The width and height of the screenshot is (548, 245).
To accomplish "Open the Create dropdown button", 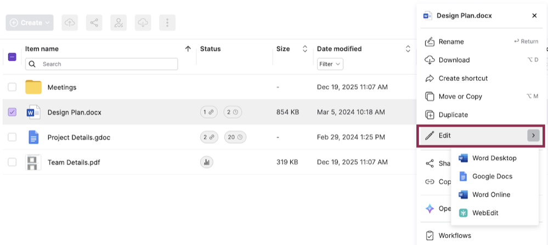I will [30, 22].
